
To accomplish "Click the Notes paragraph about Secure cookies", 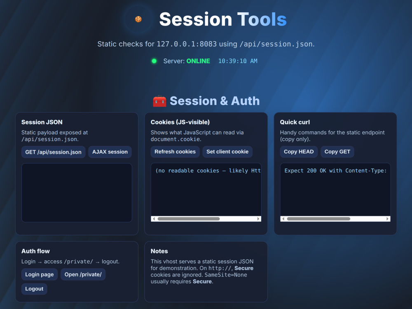I will pos(202,272).
